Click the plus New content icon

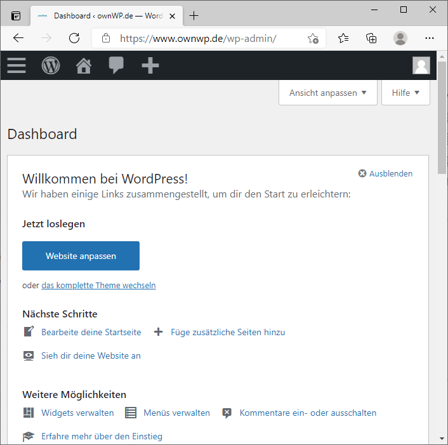coord(150,65)
